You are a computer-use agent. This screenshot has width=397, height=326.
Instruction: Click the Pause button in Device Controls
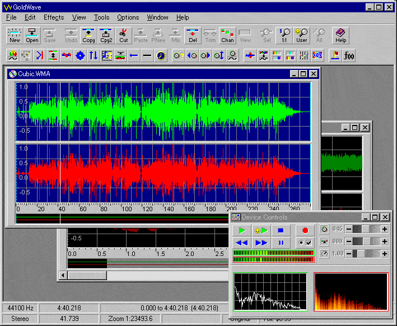281,243
